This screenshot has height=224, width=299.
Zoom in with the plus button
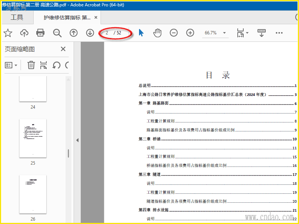[190, 33]
